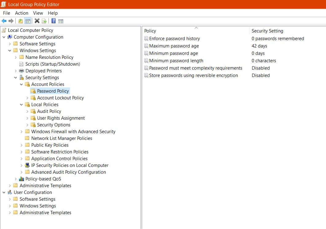Open the Action menu
Screen dimensions: 326x229
click(21, 13)
